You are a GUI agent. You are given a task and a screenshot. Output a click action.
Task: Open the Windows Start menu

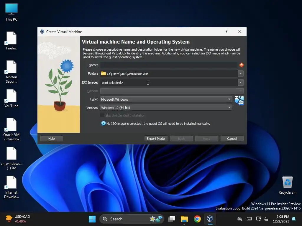(x=92, y=219)
